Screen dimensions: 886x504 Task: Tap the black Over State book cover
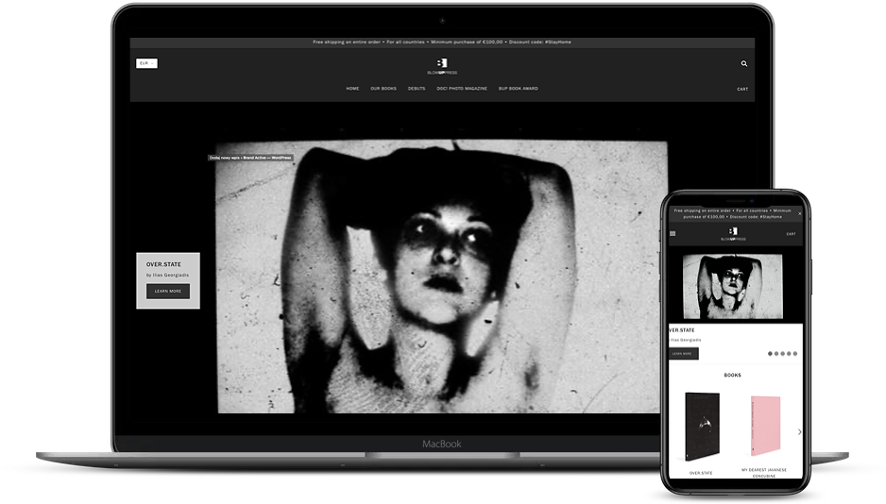pyautogui.click(x=700, y=428)
